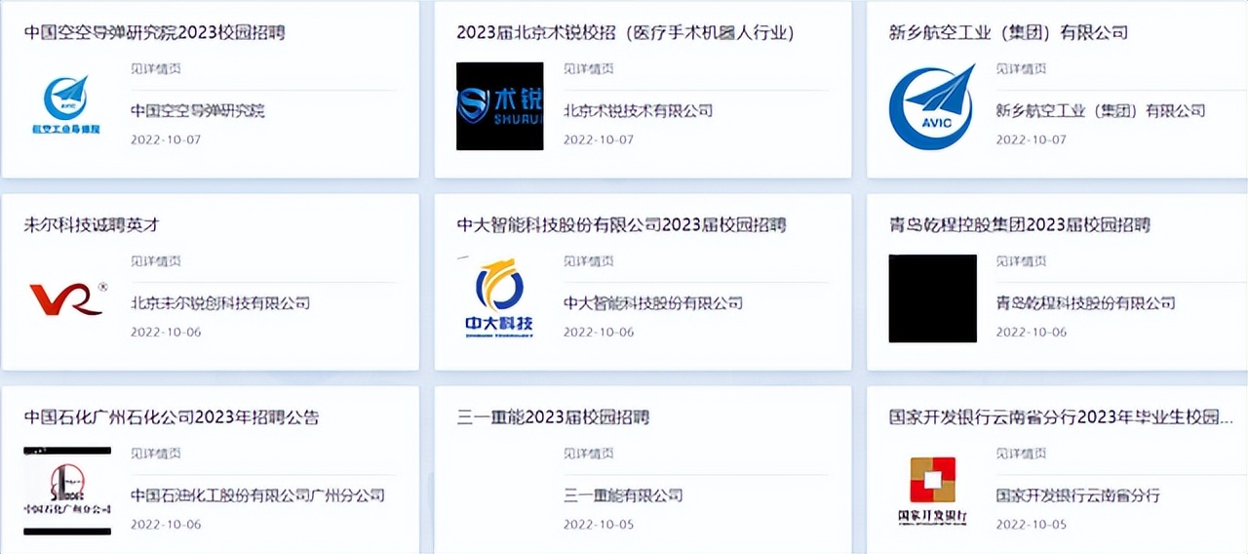
Task: Click the 国家开发银行 logo
Action: click(932, 491)
